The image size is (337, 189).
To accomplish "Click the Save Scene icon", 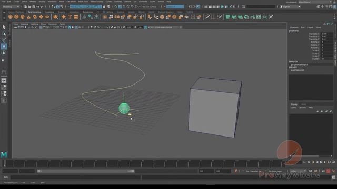I will [x=34, y=7].
